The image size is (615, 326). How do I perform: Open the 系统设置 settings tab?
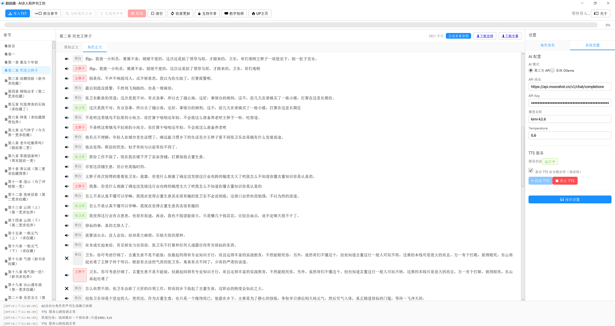592,45
